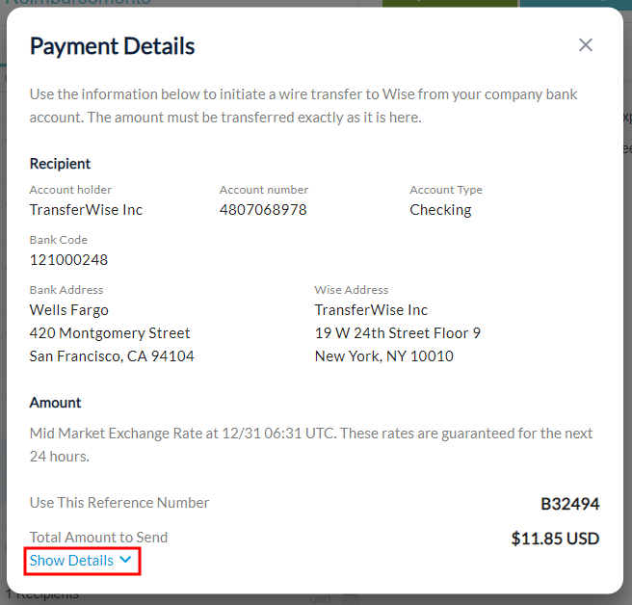Click the 19 W 24th Street address line
This screenshot has width=632, height=605.
click(397, 333)
